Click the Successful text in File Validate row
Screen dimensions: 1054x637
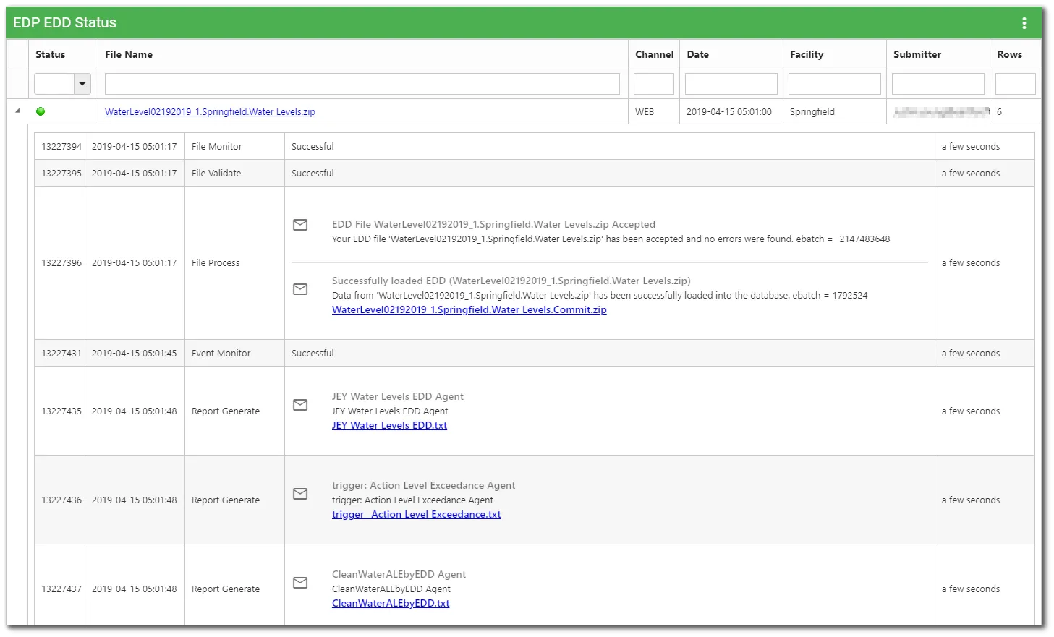(313, 173)
